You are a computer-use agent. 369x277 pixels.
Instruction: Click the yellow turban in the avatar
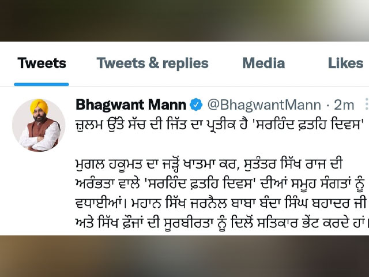(39, 106)
